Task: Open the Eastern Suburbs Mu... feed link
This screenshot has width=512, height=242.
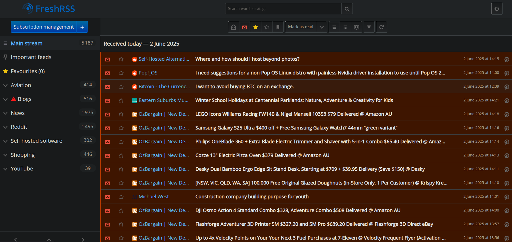Action: coord(164,100)
